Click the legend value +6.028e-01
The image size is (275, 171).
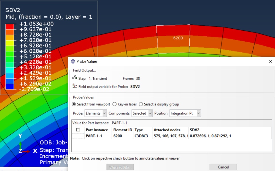tap(36, 51)
